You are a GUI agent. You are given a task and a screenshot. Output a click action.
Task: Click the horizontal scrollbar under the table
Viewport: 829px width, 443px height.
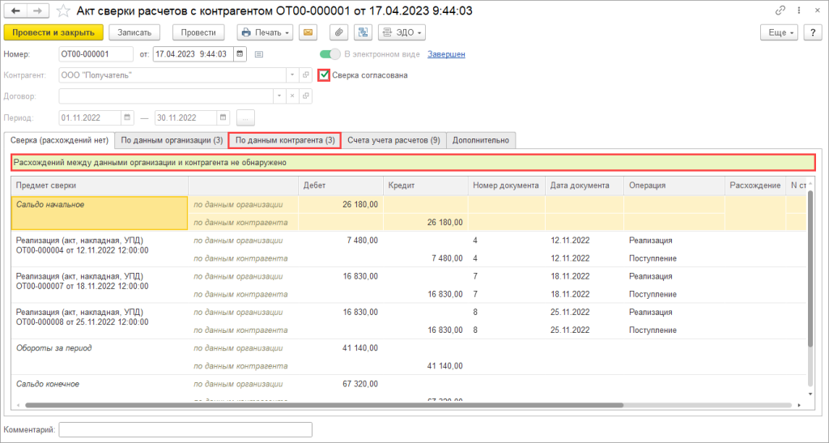[x=324, y=404]
